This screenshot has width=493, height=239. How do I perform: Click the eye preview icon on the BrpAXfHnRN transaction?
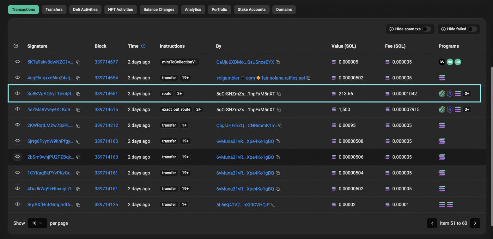[17, 204]
